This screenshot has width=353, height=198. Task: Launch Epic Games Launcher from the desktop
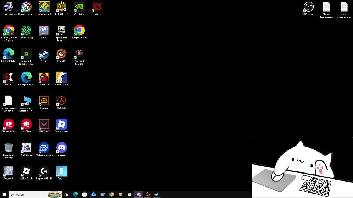pyautogui.click(x=61, y=33)
